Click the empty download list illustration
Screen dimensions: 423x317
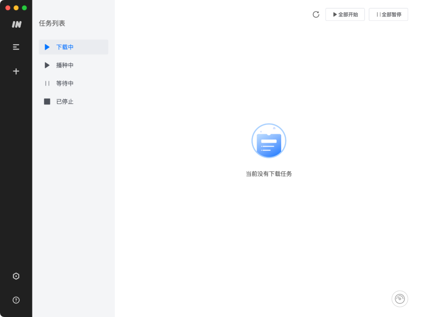pos(269,140)
